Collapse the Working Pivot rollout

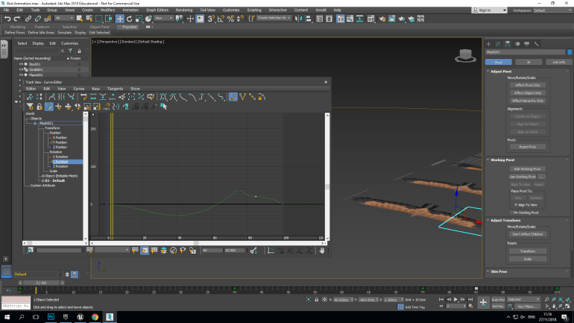(x=502, y=160)
